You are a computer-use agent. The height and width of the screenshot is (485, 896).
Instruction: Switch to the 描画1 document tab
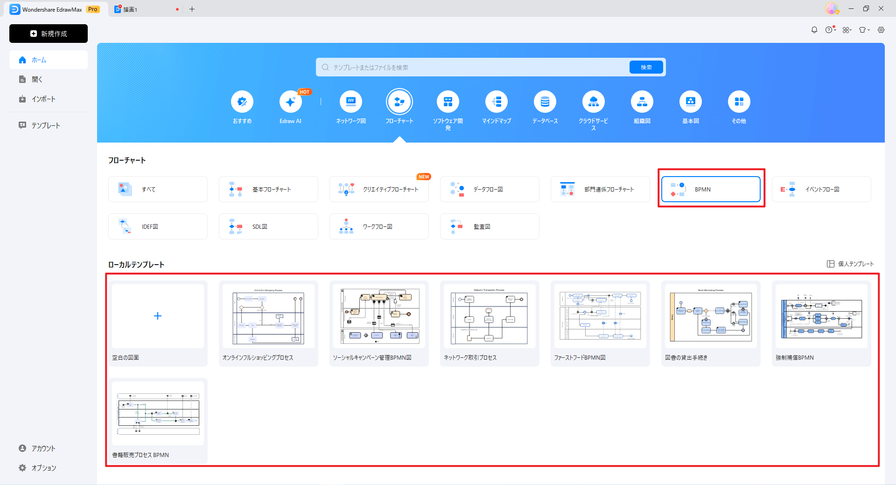click(145, 9)
